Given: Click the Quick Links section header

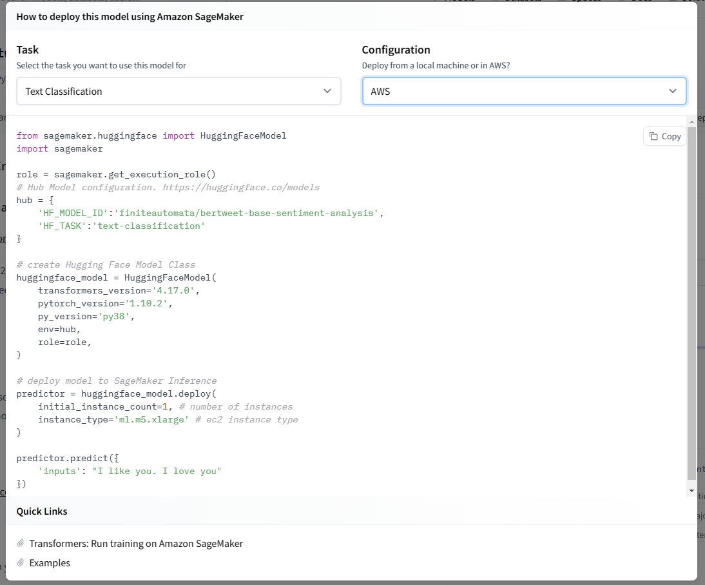Looking at the screenshot, I should pyautogui.click(x=41, y=511).
